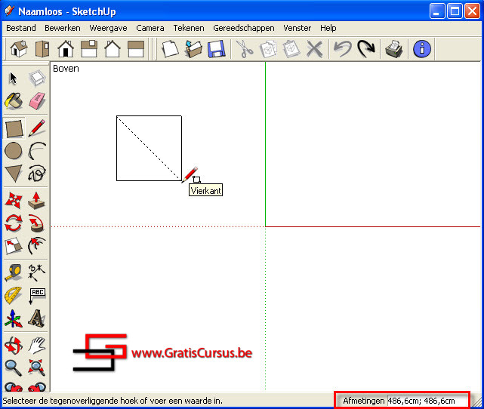The width and height of the screenshot is (484, 409).
Task: Redo with the black arrow
Action: (366, 49)
